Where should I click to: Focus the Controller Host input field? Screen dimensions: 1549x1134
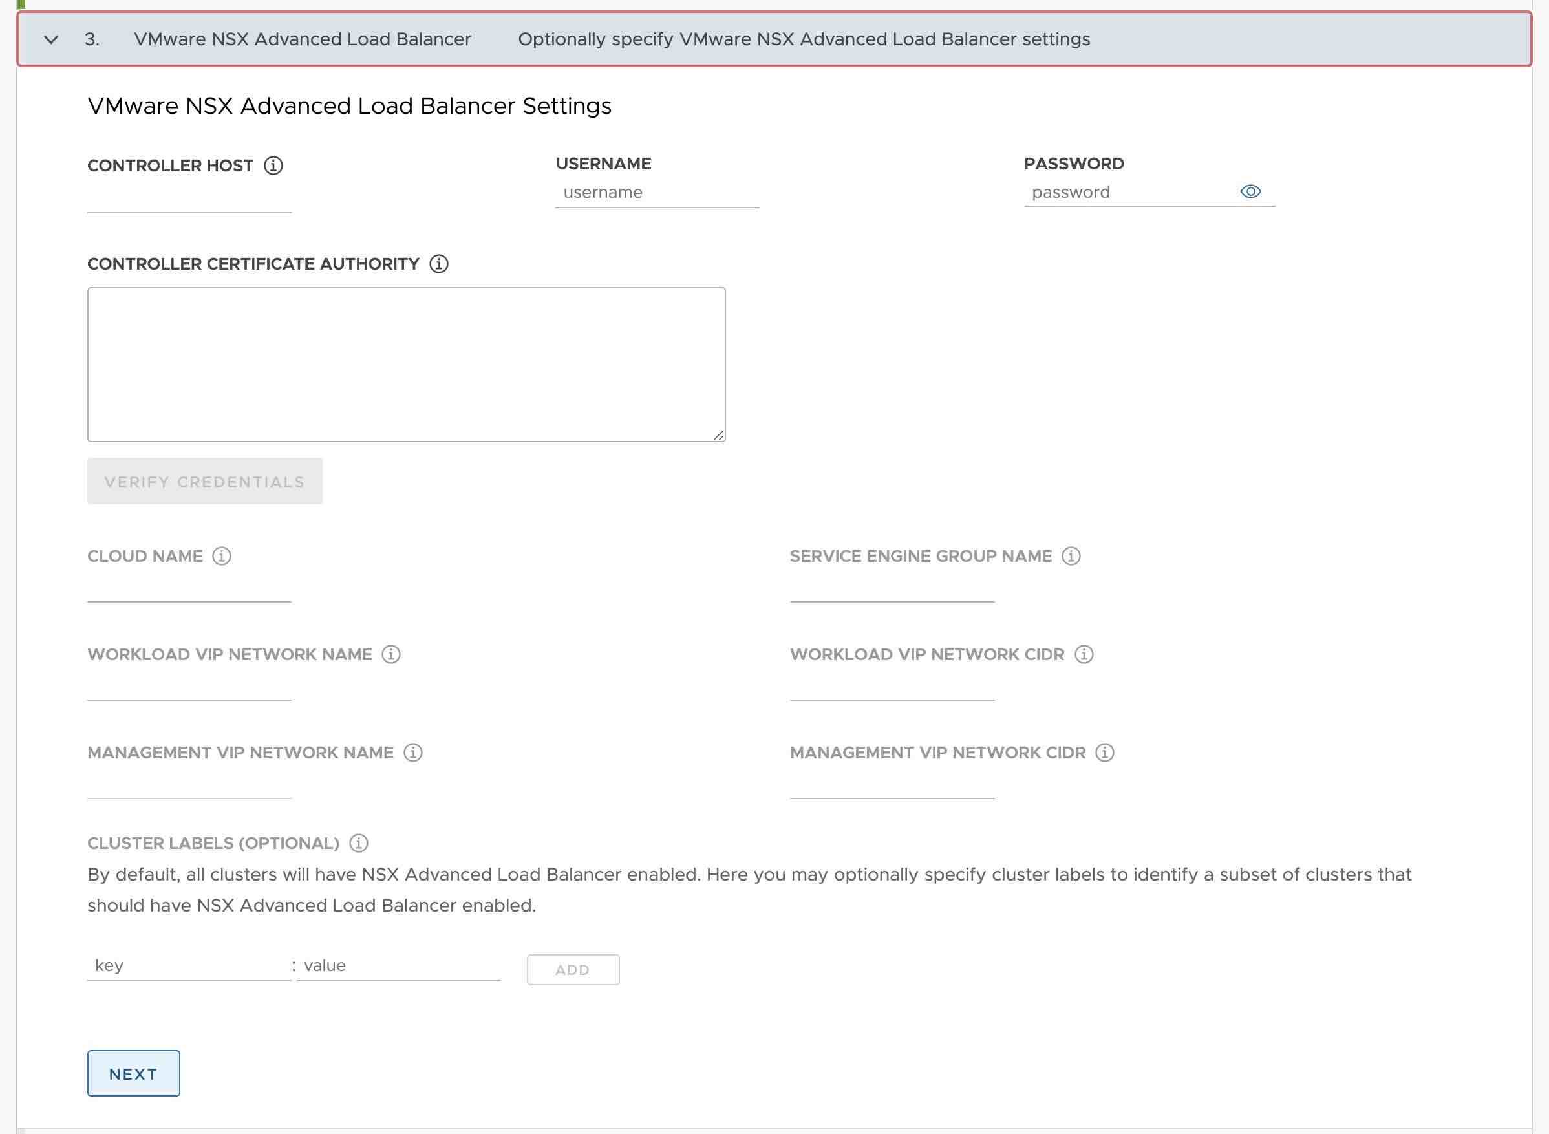point(189,198)
